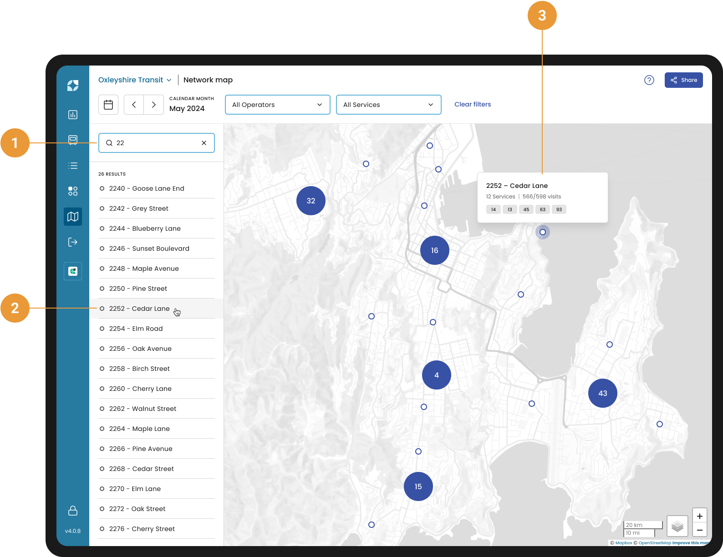Open the bus icon in sidebar
The height and width of the screenshot is (557, 723).
(73, 140)
